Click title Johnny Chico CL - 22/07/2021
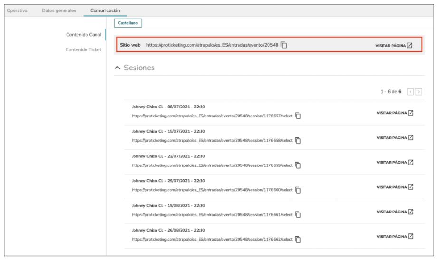Image resolution: width=440 pixels, height=262 pixels. pos(168,156)
